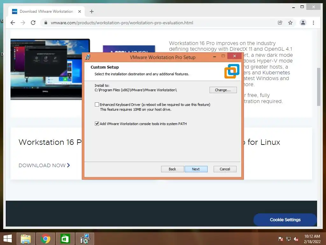Click the Chrome page vertical scrollbar
The height and width of the screenshot is (245, 326).
[x=318, y=87]
